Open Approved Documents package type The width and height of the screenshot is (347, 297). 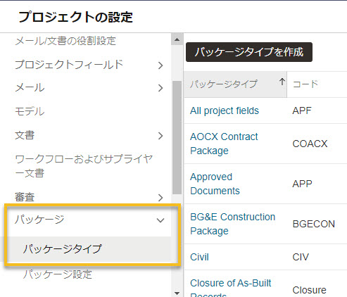click(215, 184)
